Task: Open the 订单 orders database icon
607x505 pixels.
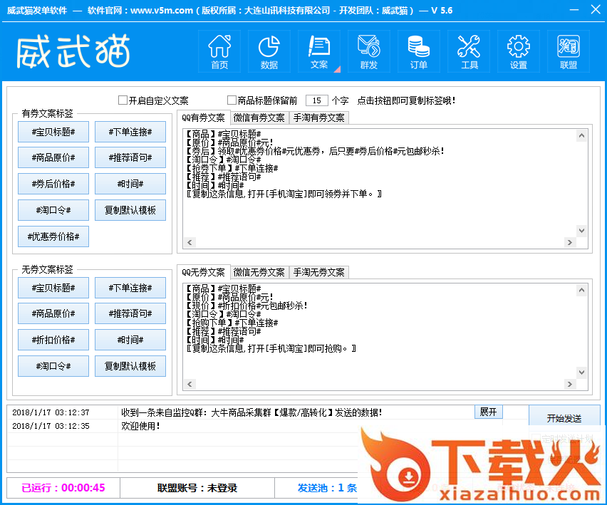Action: point(419,51)
